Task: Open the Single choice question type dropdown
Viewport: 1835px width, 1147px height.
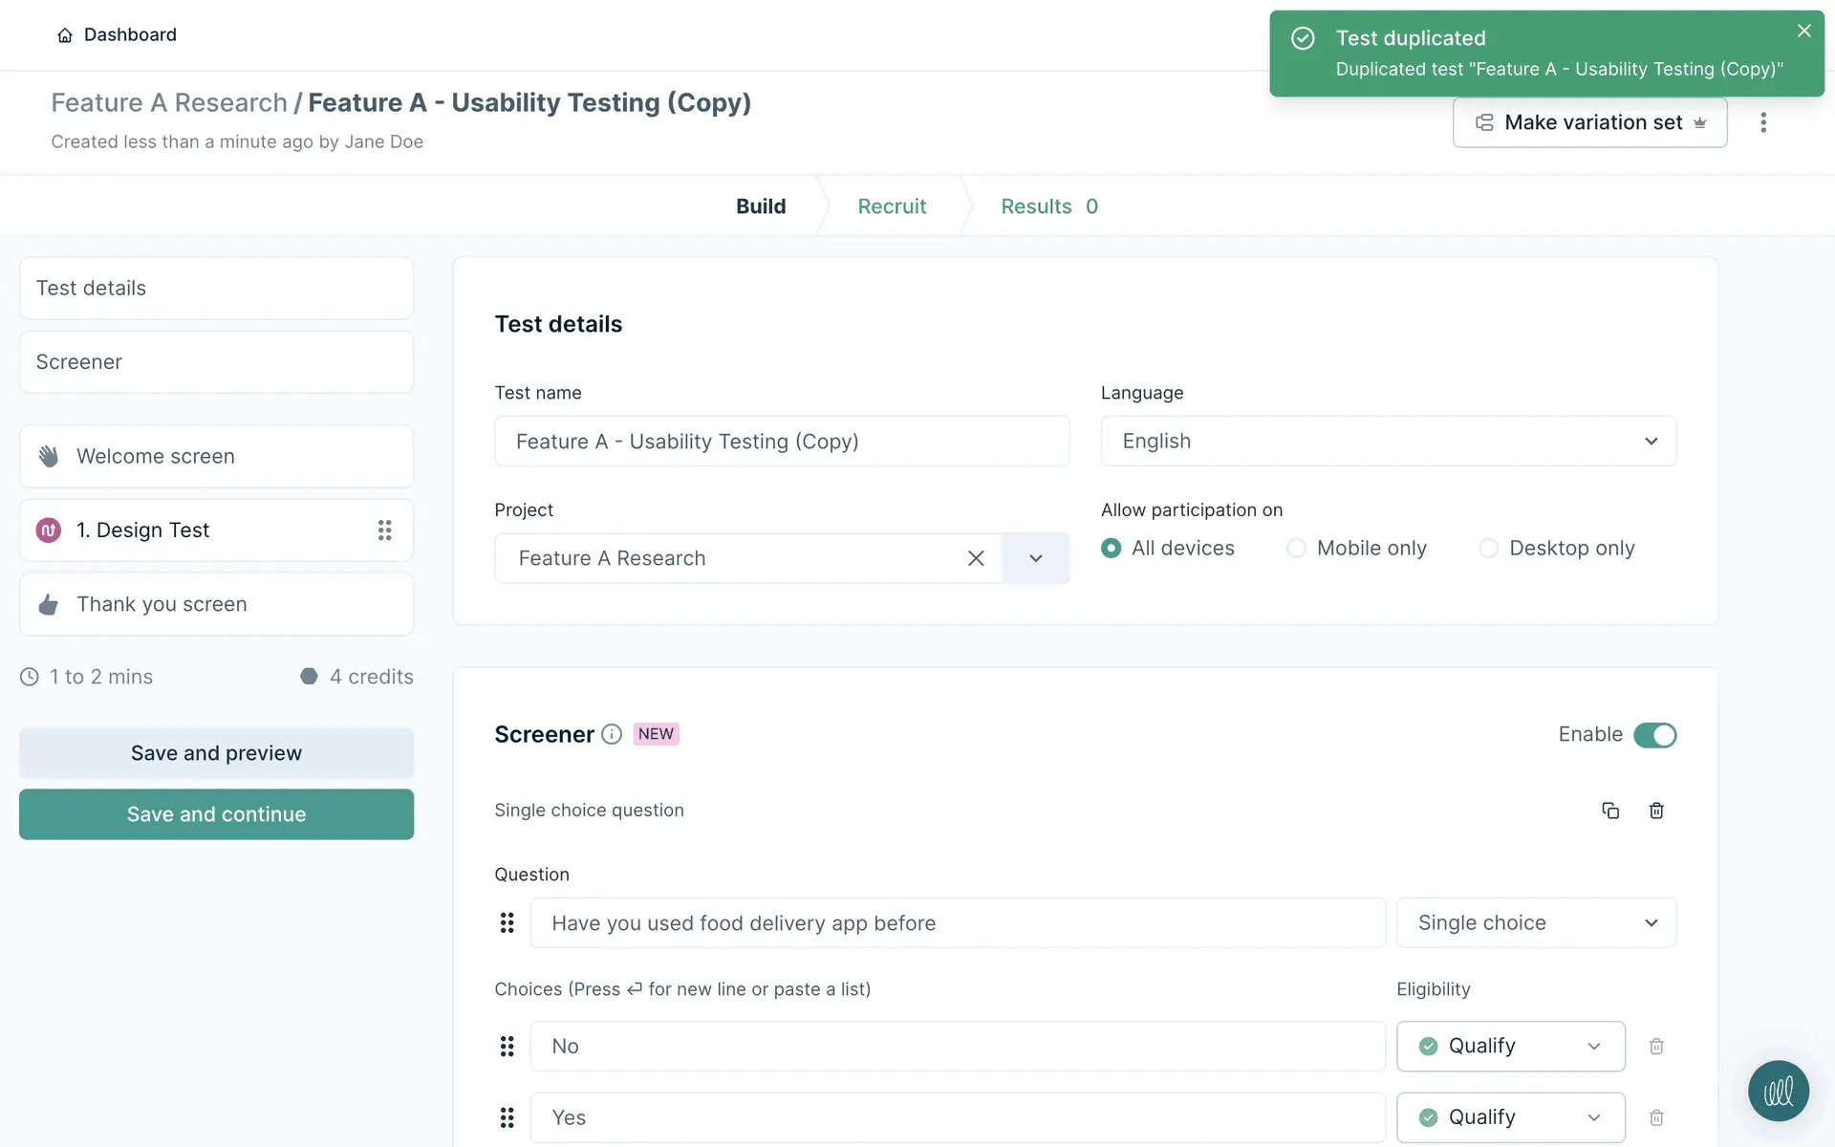Action: pos(1536,923)
